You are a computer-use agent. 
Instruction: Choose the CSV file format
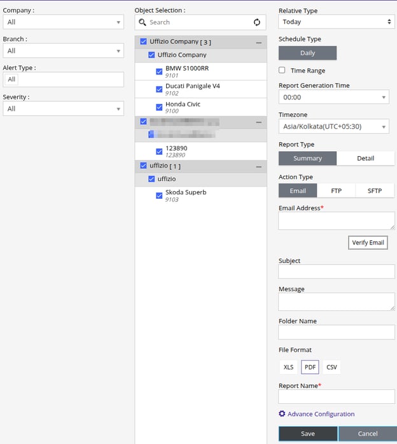coord(331,368)
